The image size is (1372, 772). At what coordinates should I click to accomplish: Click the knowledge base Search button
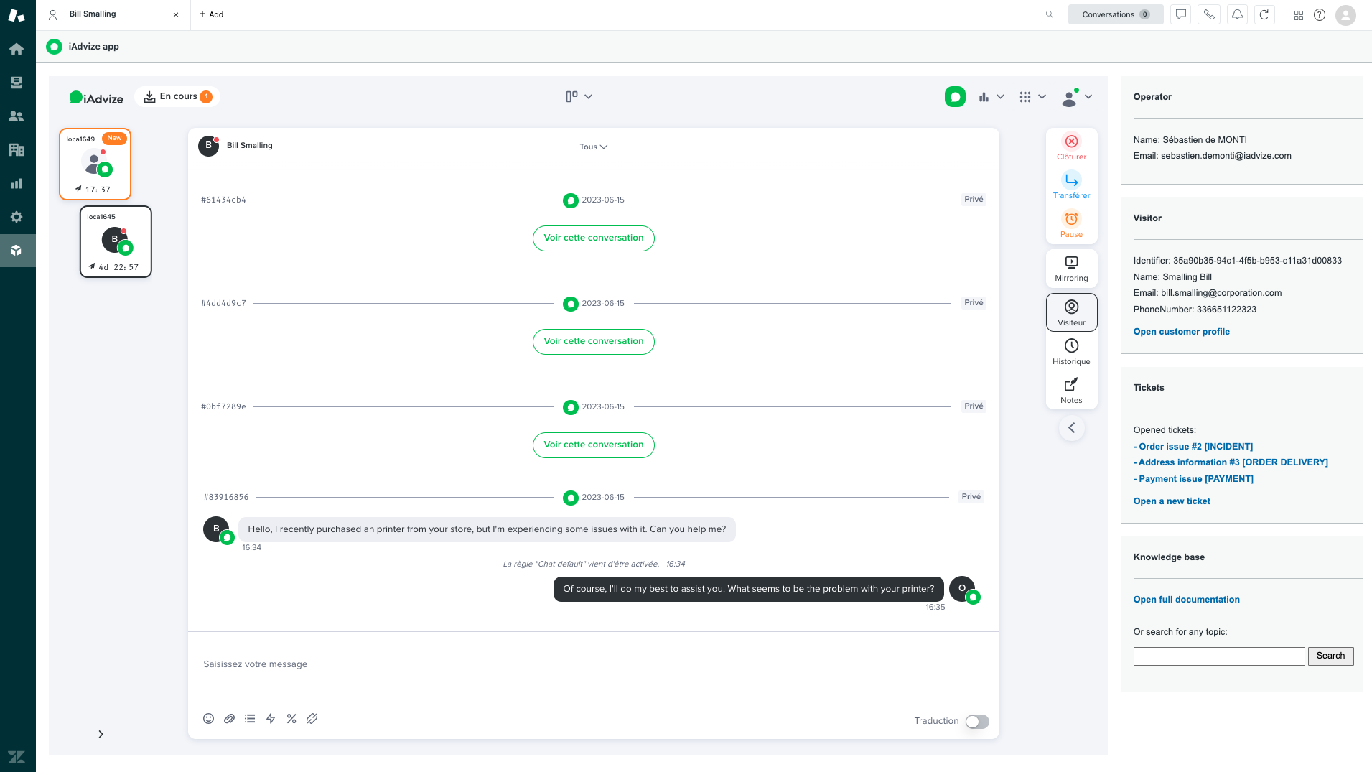pyautogui.click(x=1330, y=656)
